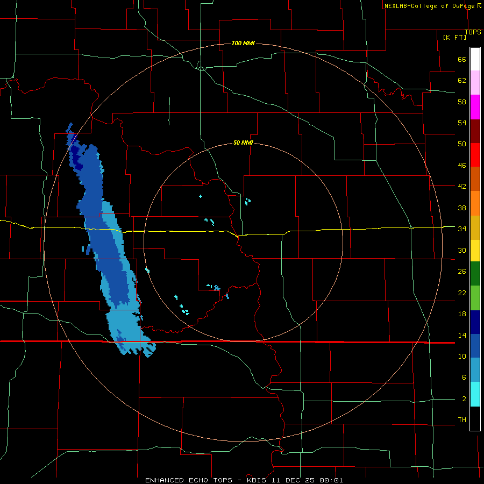Image resolution: width=484 pixels, height=484 pixels.
Task: Click the navy 22 kft legend swatch
Action: (475, 322)
